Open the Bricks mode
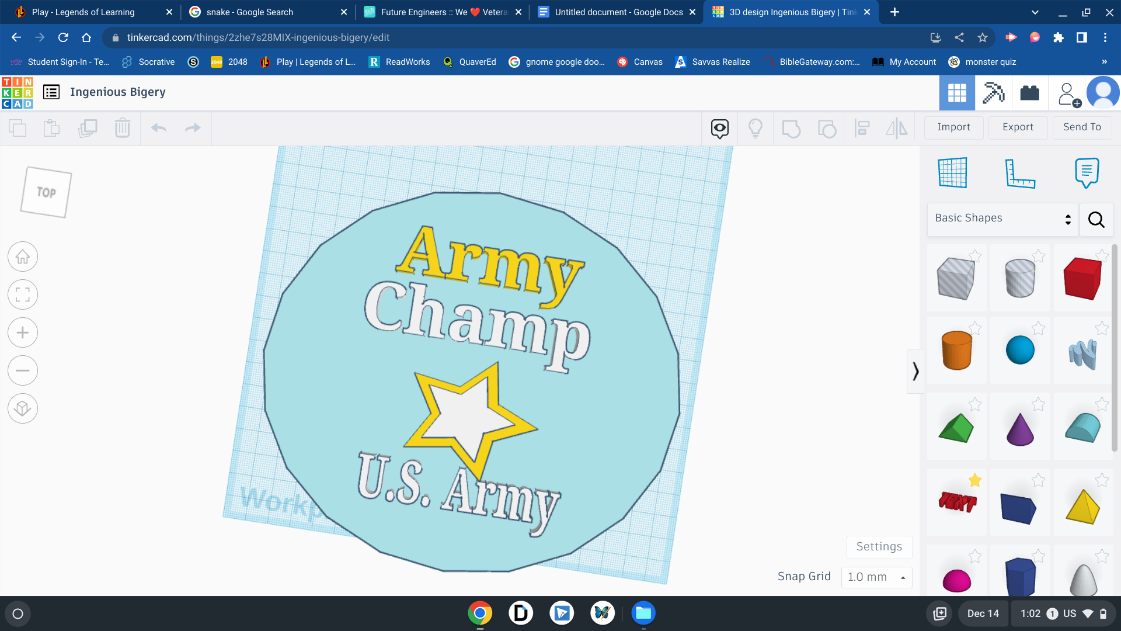 tap(1029, 93)
